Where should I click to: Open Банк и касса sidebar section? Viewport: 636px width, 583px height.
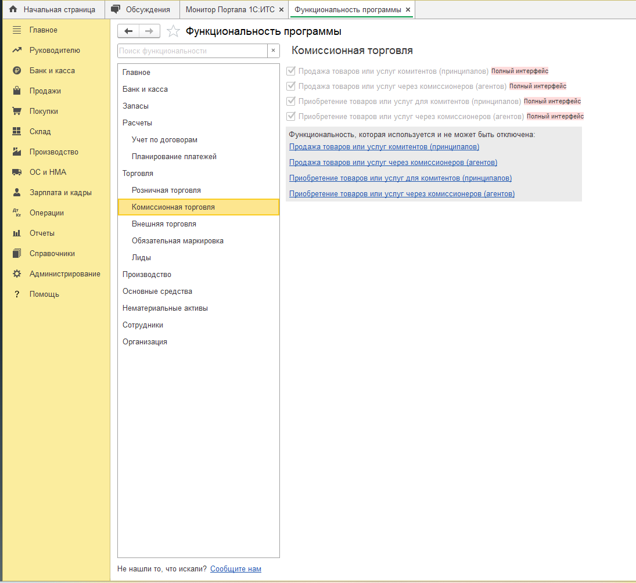(x=52, y=70)
